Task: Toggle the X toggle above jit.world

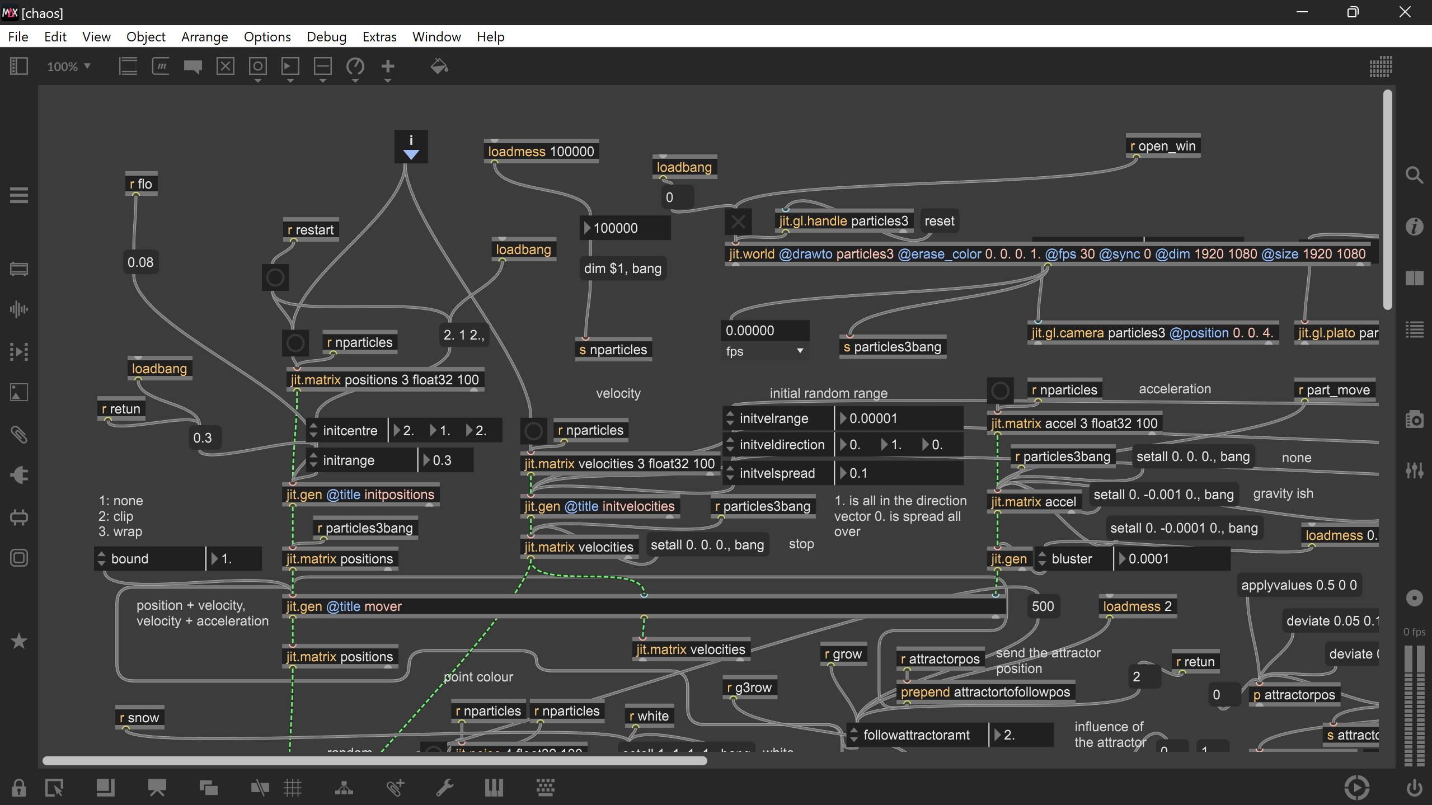Action: [x=738, y=222]
